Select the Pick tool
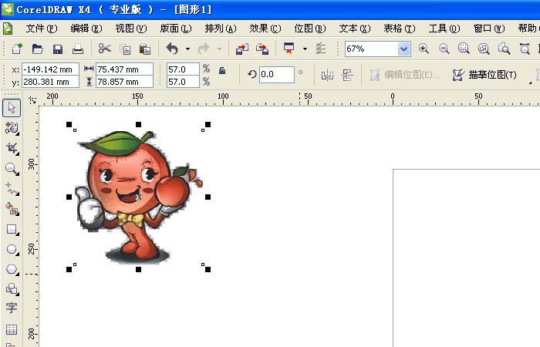 tap(12, 108)
